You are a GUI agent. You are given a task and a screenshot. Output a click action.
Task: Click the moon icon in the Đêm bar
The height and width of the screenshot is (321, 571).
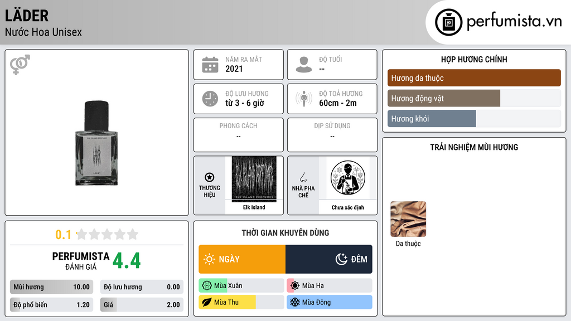coord(341,259)
